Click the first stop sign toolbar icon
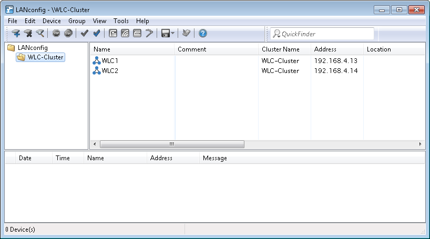Image resolution: width=430 pixels, height=239 pixels. click(x=56, y=34)
